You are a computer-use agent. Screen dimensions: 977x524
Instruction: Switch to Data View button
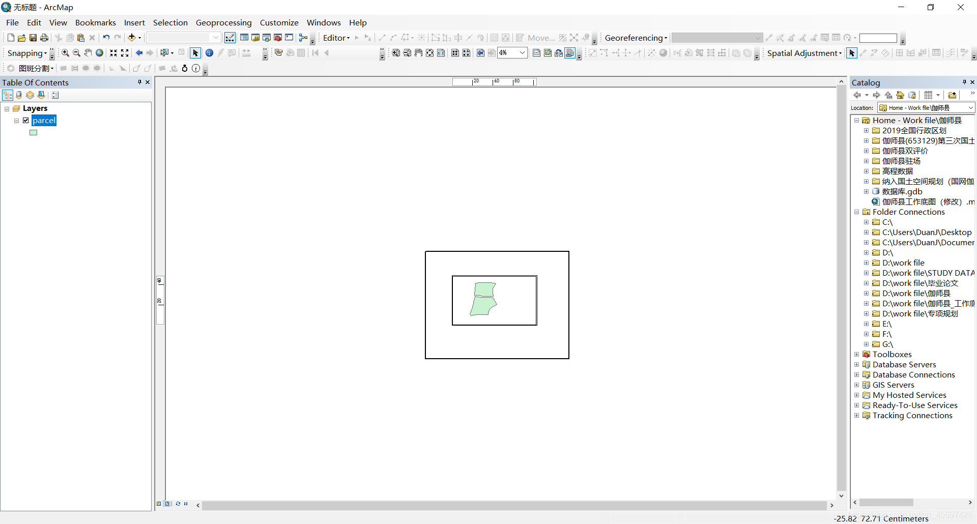(x=159, y=504)
